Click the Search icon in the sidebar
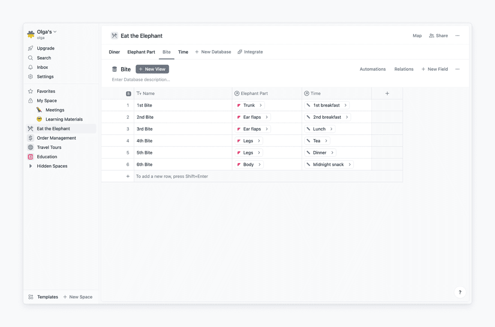The height and width of the screenshot is (327, 495). pyautogui.click(x=31, y=58)
